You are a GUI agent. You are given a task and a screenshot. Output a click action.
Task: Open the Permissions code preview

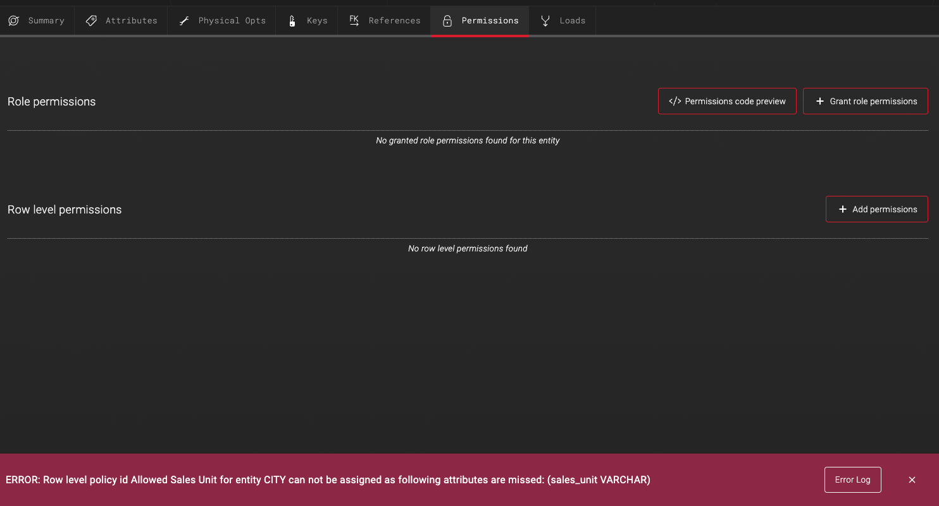tap(727, 101)
